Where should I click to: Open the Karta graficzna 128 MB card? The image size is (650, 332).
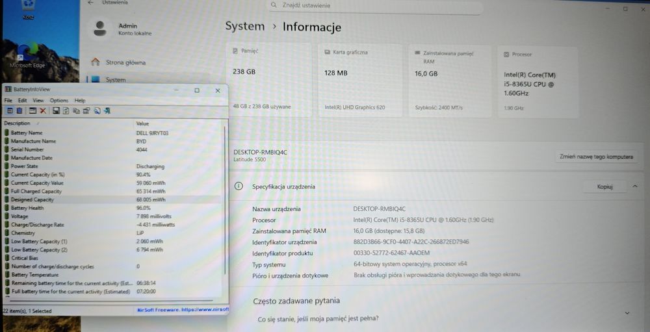point(360,81)
